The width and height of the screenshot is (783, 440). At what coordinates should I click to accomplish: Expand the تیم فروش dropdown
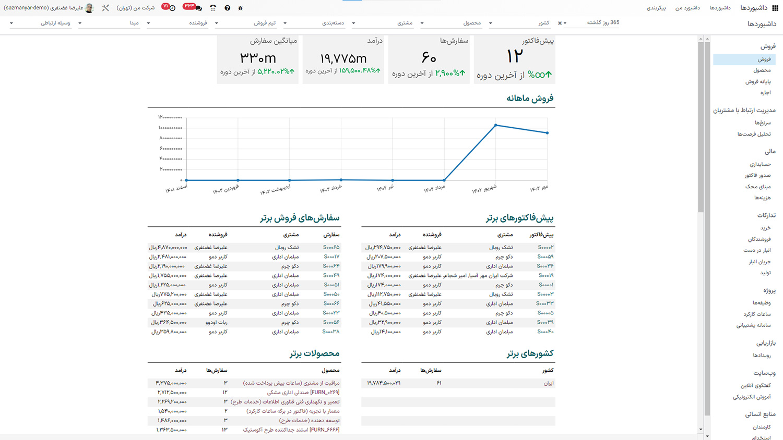(271, 23)
